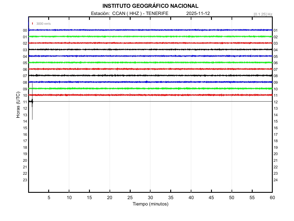Click the 24 hour label on right axis
The width and height of the screenshot is (294, 221).
click(x=276, y=180)
